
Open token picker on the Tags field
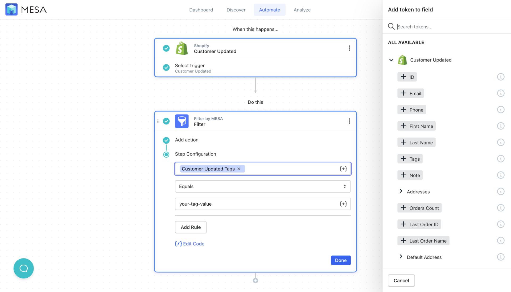pos(343,169)
